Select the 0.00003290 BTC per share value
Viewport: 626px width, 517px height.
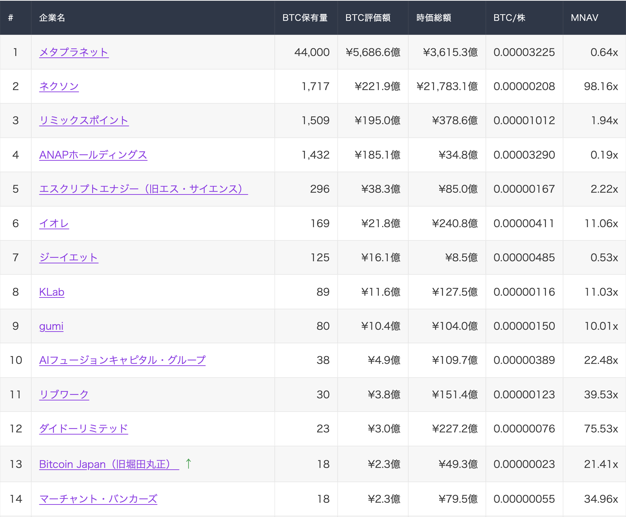pos(524,155)
